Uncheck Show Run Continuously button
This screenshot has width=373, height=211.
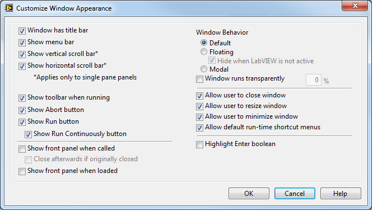point(29,134)
